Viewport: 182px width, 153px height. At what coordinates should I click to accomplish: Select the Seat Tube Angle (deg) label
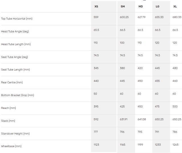click(x=15, y=57)
